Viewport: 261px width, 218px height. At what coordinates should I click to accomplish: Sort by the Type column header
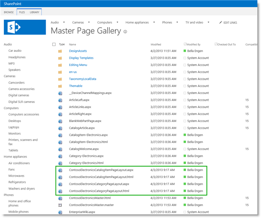point(62,44)
